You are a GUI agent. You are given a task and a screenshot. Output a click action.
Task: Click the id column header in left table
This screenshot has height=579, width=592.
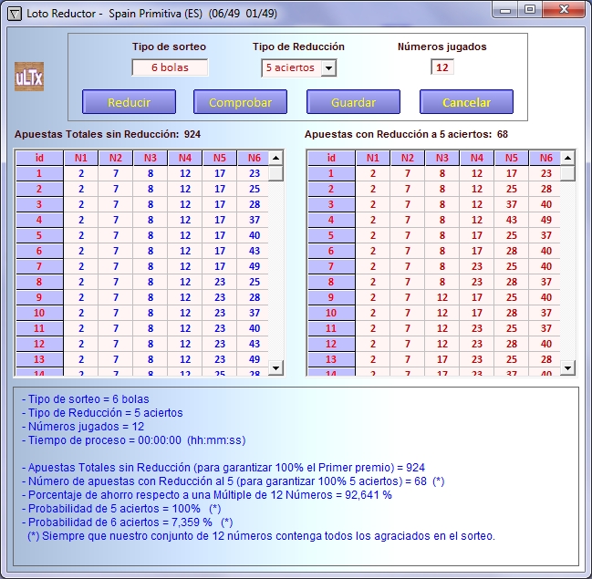tap(38, 158)
